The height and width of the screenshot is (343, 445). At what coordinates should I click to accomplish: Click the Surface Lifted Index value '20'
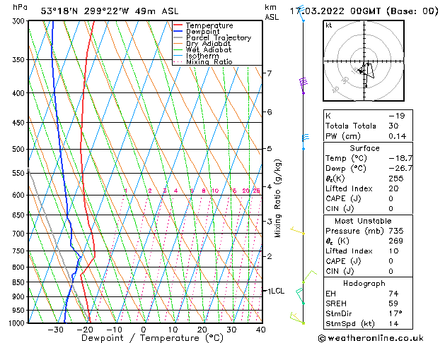tap(393, 188)
